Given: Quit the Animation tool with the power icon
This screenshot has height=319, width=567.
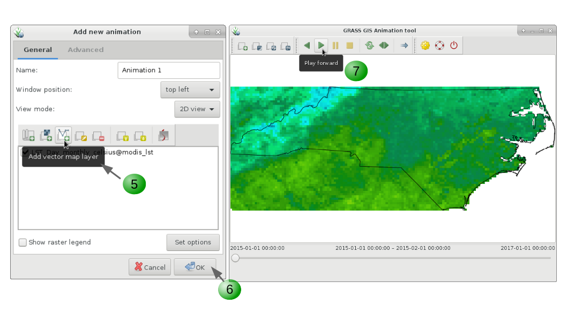Looking at the screenshot, I should pos(454,46).
